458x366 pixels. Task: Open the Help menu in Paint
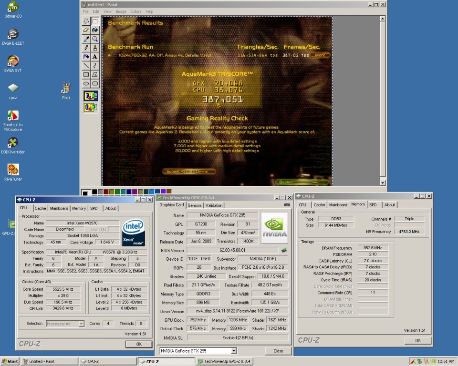tap(149, 11)
